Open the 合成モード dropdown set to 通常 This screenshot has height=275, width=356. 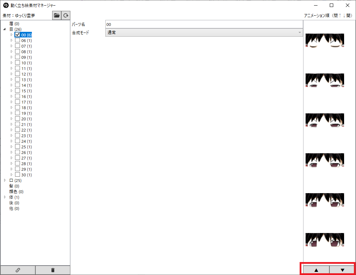[x=204, y=33]
